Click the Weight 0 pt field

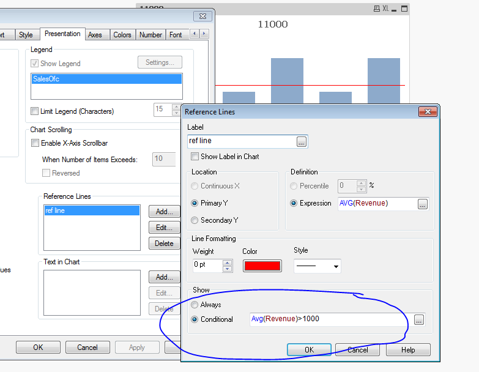pos(207,266)
